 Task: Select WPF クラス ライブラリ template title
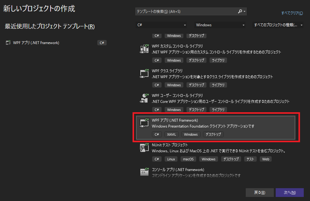pos(167,71)
